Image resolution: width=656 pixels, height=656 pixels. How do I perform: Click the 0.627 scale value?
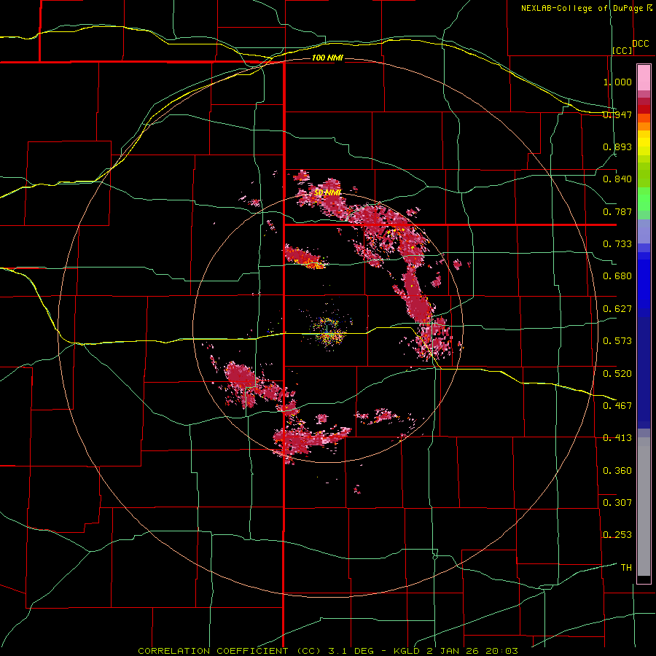pyautogui.click(x=617, y=309)
